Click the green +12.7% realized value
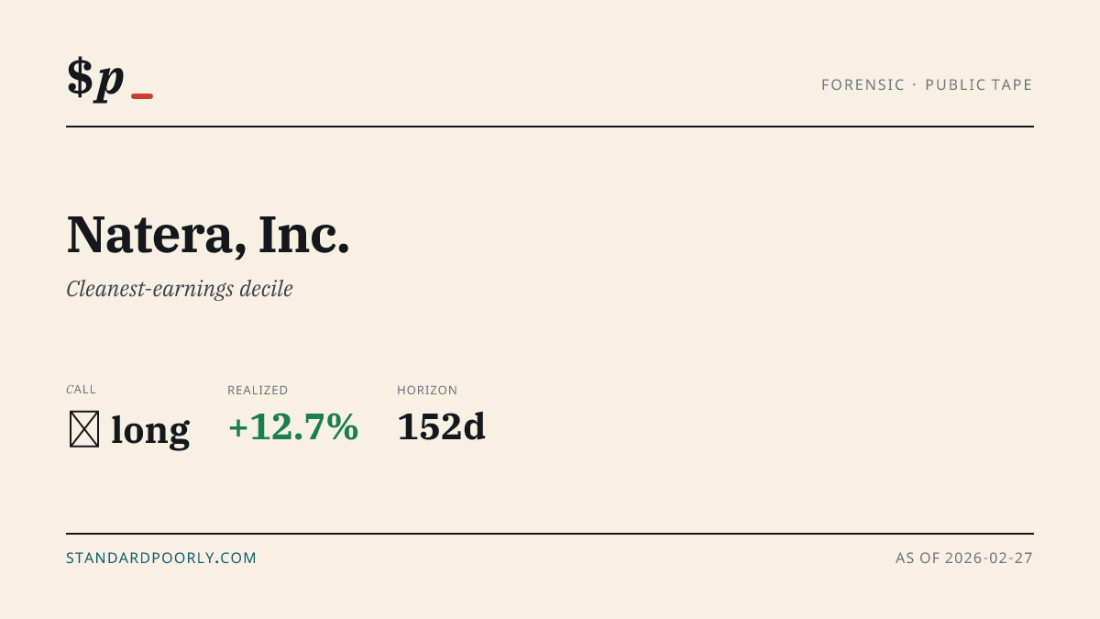The height and width of the screenshot is (619, 1100). pos(293,427)
